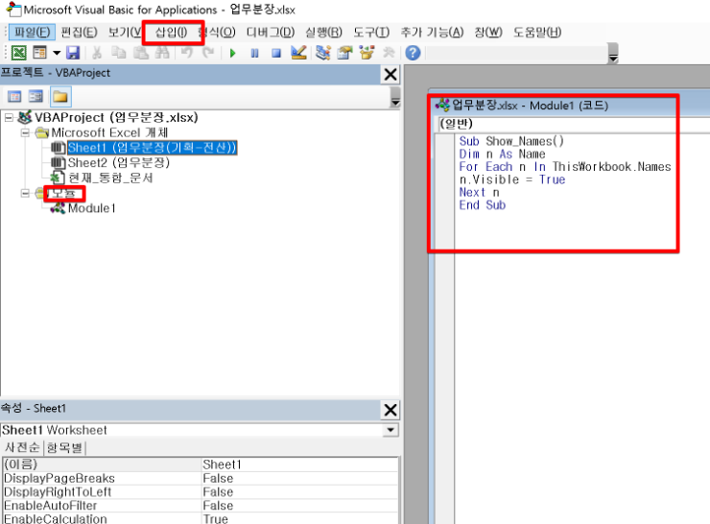Click the EnableAutoFilter False value
This screenshot has width=710, height=524.
pos(299,506)
